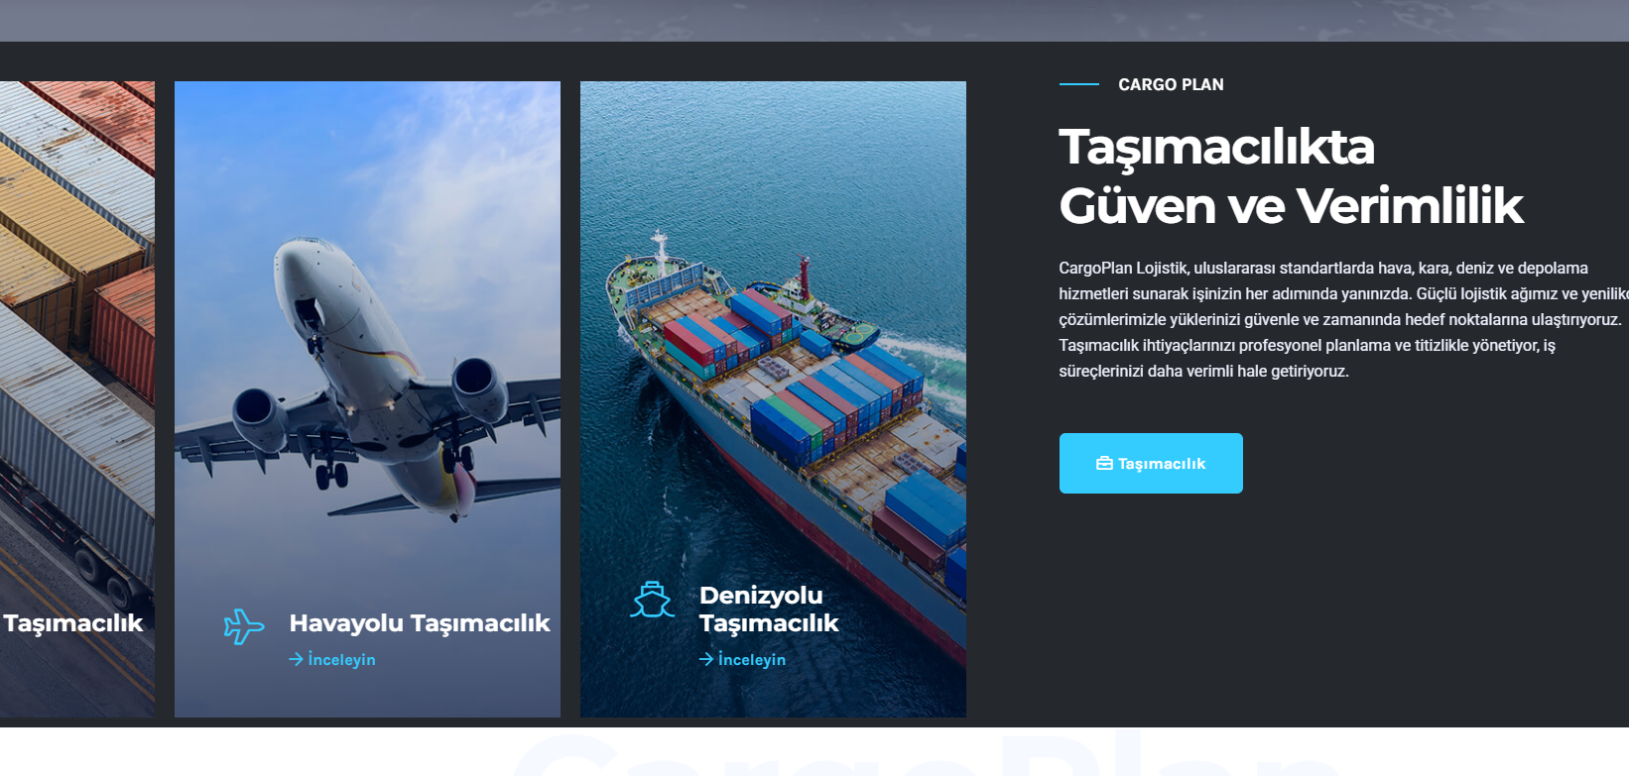The image size is (1629, 776).
Task: Select the partially visible Taşımacılık title on the left card
Action: (73, 623)
